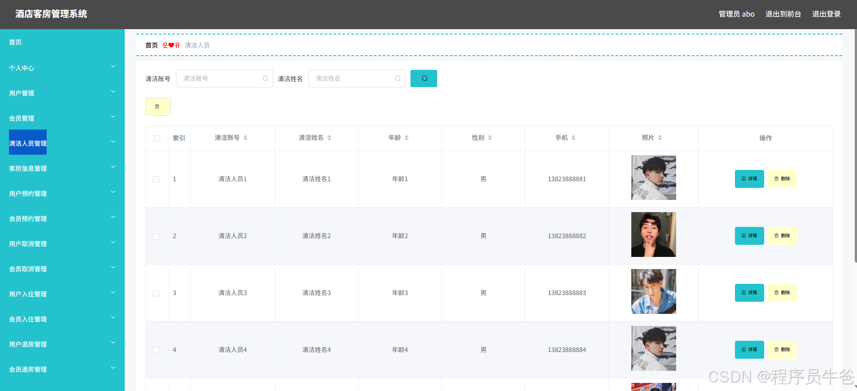Check the checkbox for row 2
This screenshot has height=391, width=857.
pyautogui.click(x=156, y=236)
